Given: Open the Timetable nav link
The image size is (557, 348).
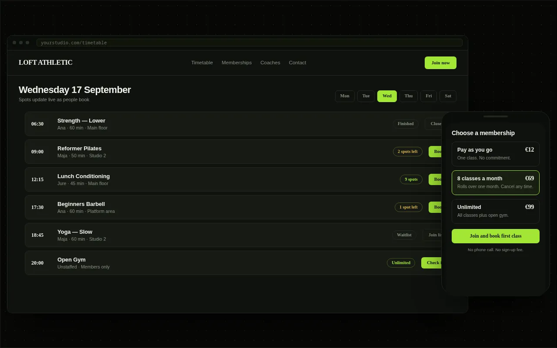Looking at the screenshot, I should (x=202, y=63).
